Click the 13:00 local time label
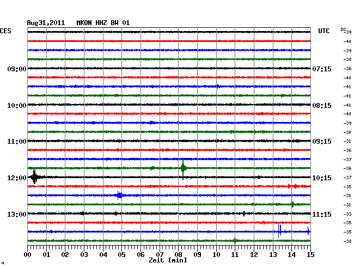Screen dimensions: 354x269 pos(17,214)
